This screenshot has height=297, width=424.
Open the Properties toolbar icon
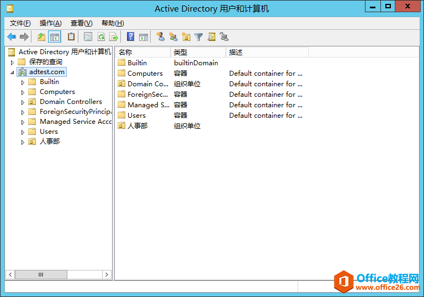pos(88,37)
